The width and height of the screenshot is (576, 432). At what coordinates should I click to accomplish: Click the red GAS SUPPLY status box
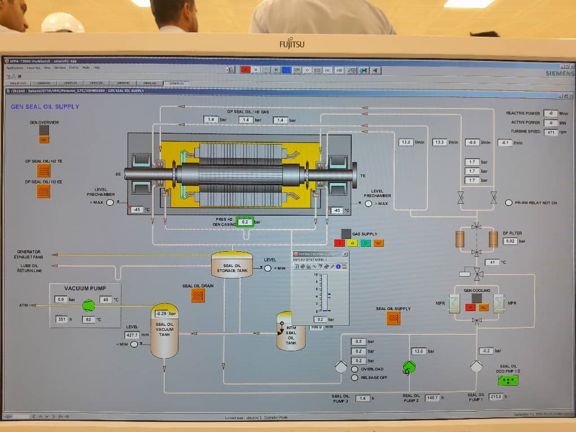coord(339,243)
